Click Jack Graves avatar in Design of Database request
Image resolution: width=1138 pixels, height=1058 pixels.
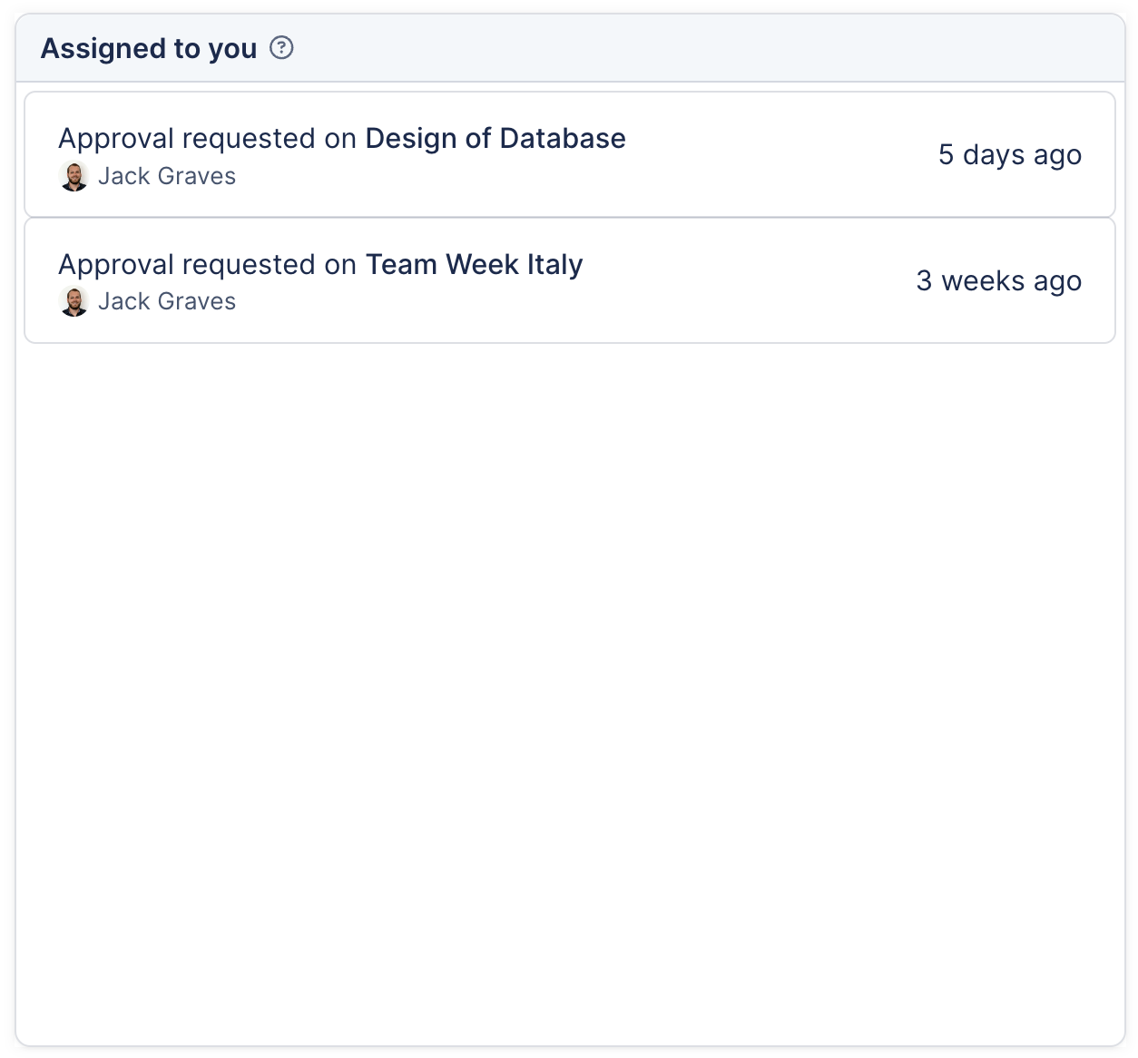click(74, 176)
